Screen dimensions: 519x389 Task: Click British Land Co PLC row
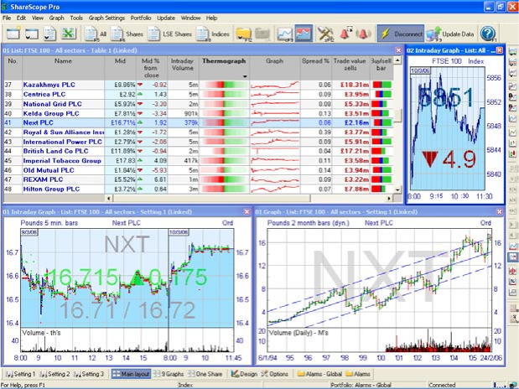tap(199, 151)
